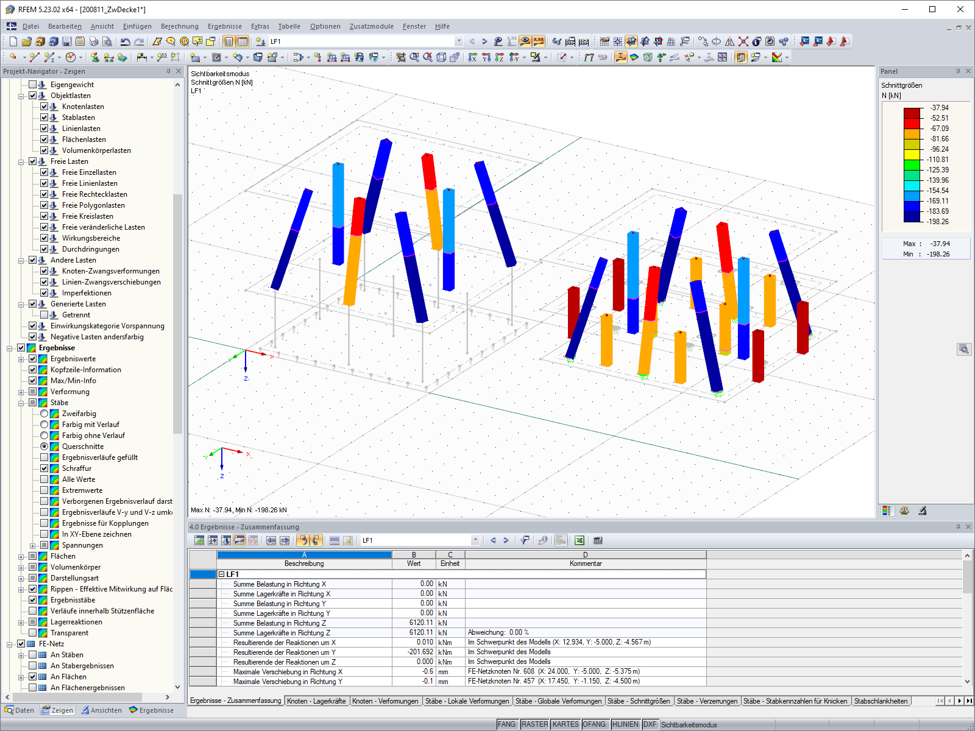Open the LF1 load case dropdown in main toolbar
The image size is (975, 731).
[459, 41]
